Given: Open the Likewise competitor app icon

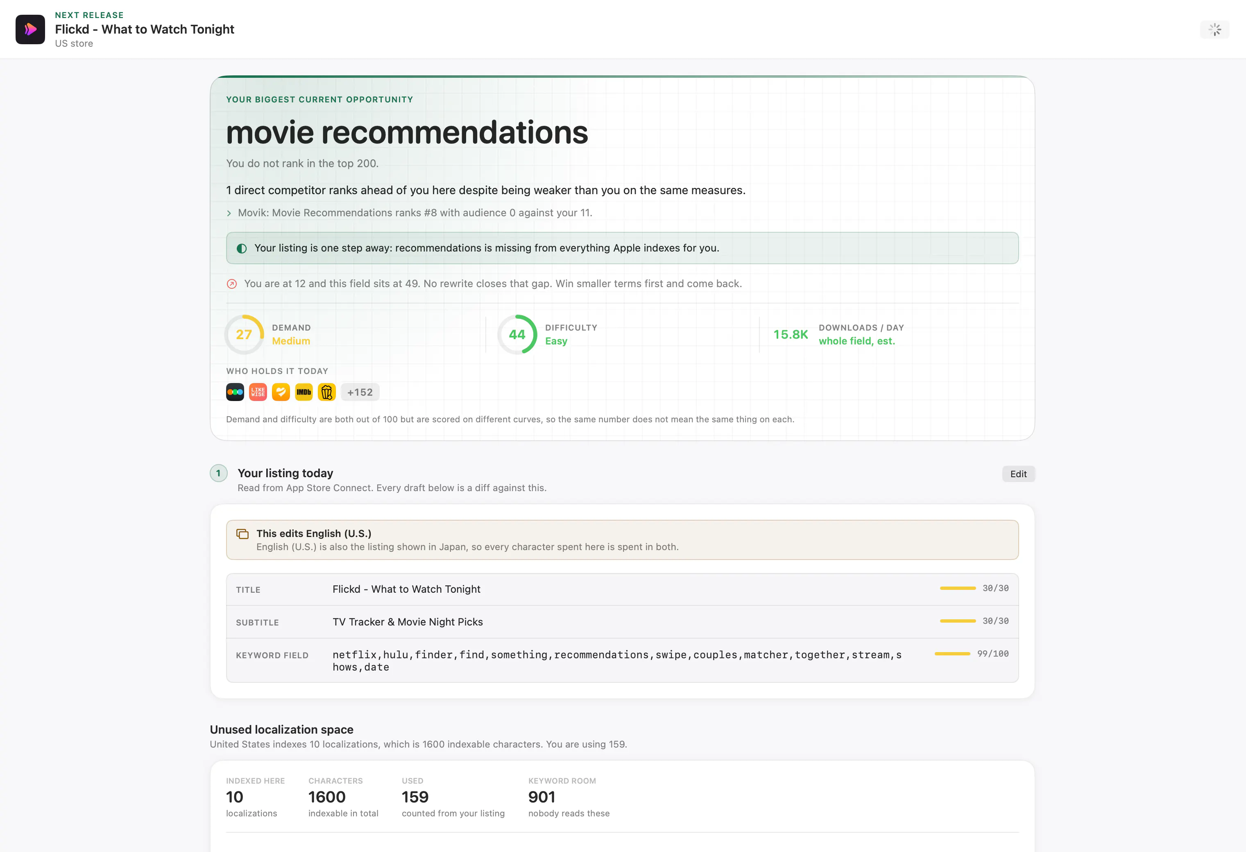Looking at the screenshot, I should (258, 392).
